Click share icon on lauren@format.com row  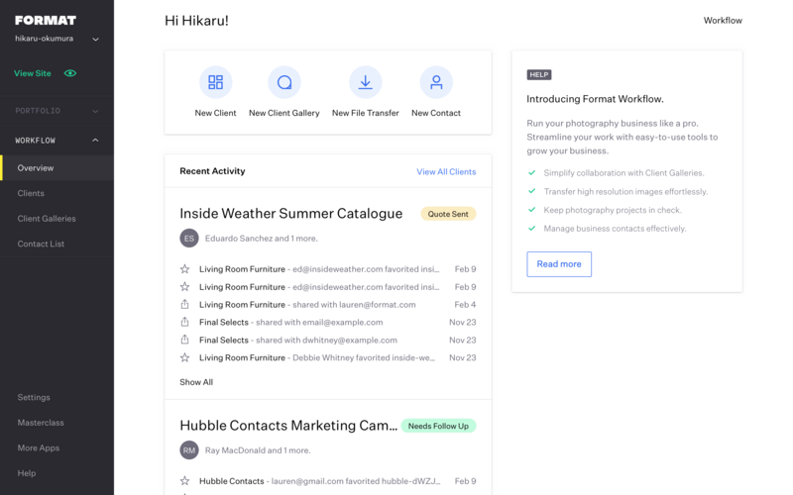click(185, 305)
